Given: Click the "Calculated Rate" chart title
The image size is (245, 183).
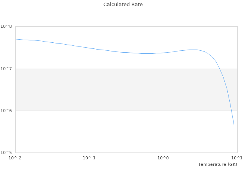Looking at the screenshot, I should 122,5.
